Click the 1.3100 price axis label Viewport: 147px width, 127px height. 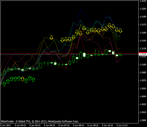click(x=143, y=65)
